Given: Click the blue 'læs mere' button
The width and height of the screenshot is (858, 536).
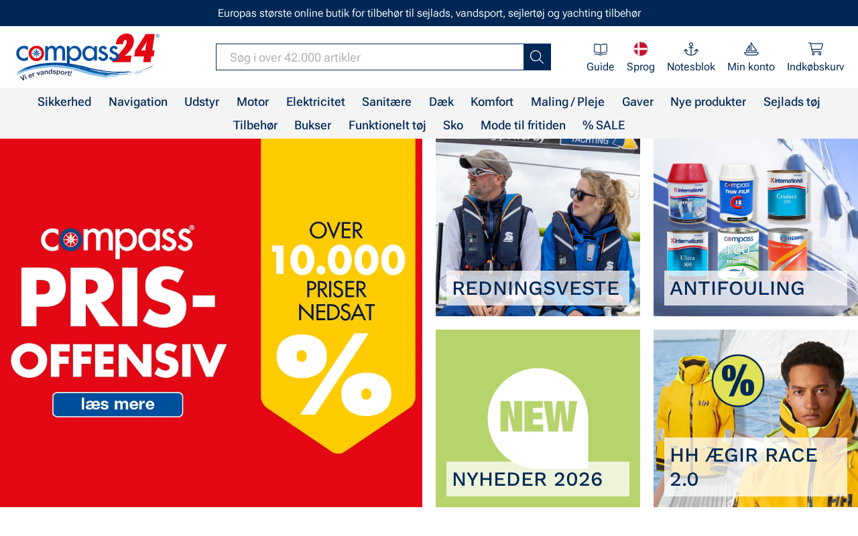Looking at the screenshot, I should (118, 405).
